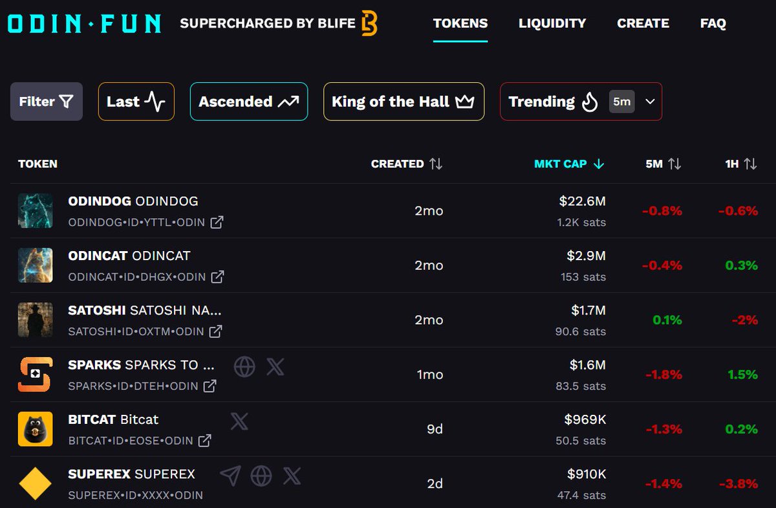776x508 pixels.
Task: Switch to the LIQUIDITY tab
Action: click(x=552, y=23)
